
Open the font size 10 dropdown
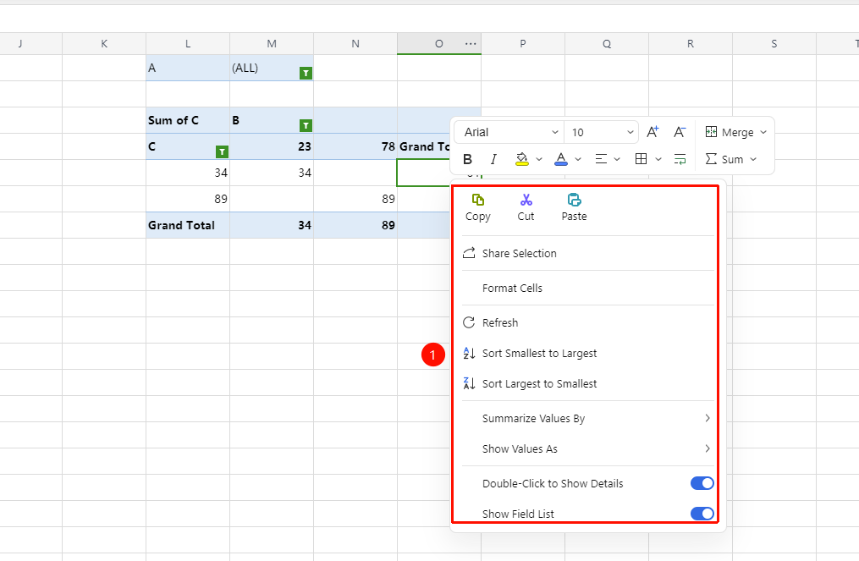coord(602,132)
